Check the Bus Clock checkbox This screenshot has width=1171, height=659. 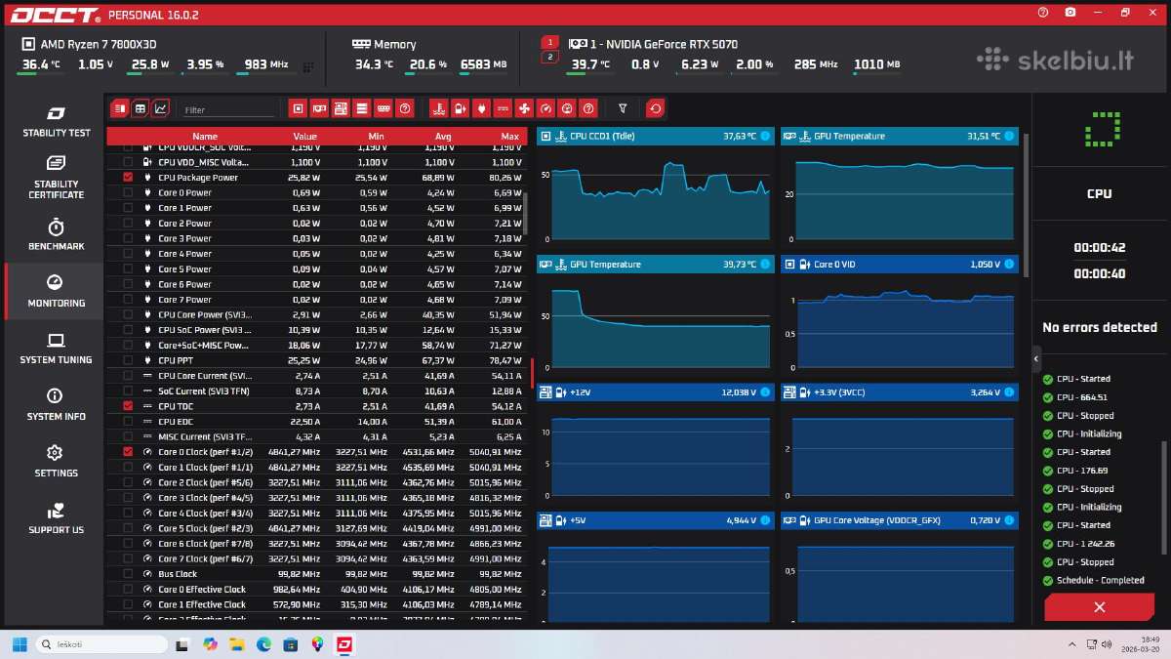click(128, 574)
